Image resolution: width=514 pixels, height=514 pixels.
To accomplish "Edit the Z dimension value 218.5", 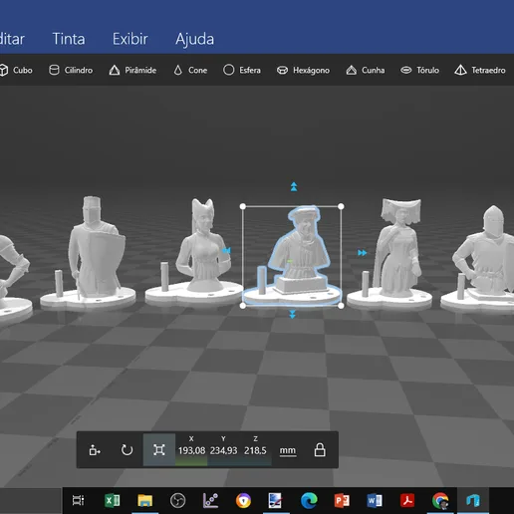I will (255, 450).
